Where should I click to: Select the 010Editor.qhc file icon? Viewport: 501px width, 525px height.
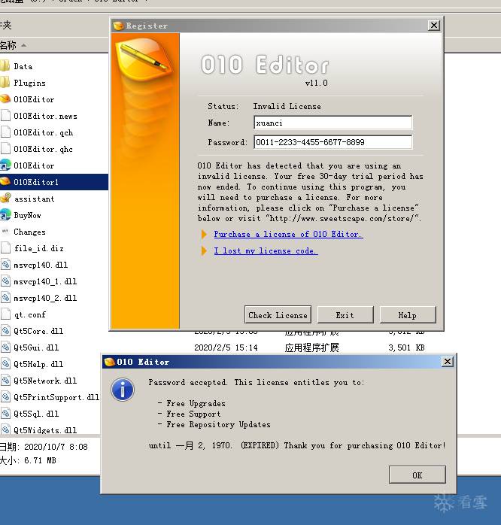[5, 149]
